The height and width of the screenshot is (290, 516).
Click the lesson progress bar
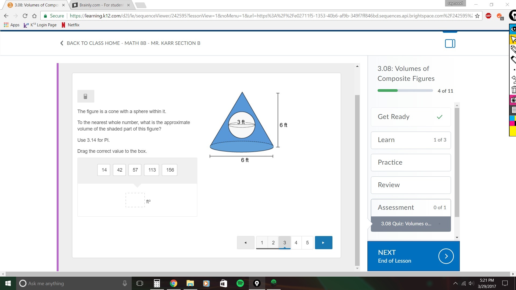coord(405,91)
